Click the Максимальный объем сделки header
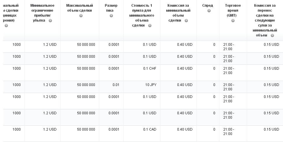Screen dimensions: 283x142 click(80, 8)
